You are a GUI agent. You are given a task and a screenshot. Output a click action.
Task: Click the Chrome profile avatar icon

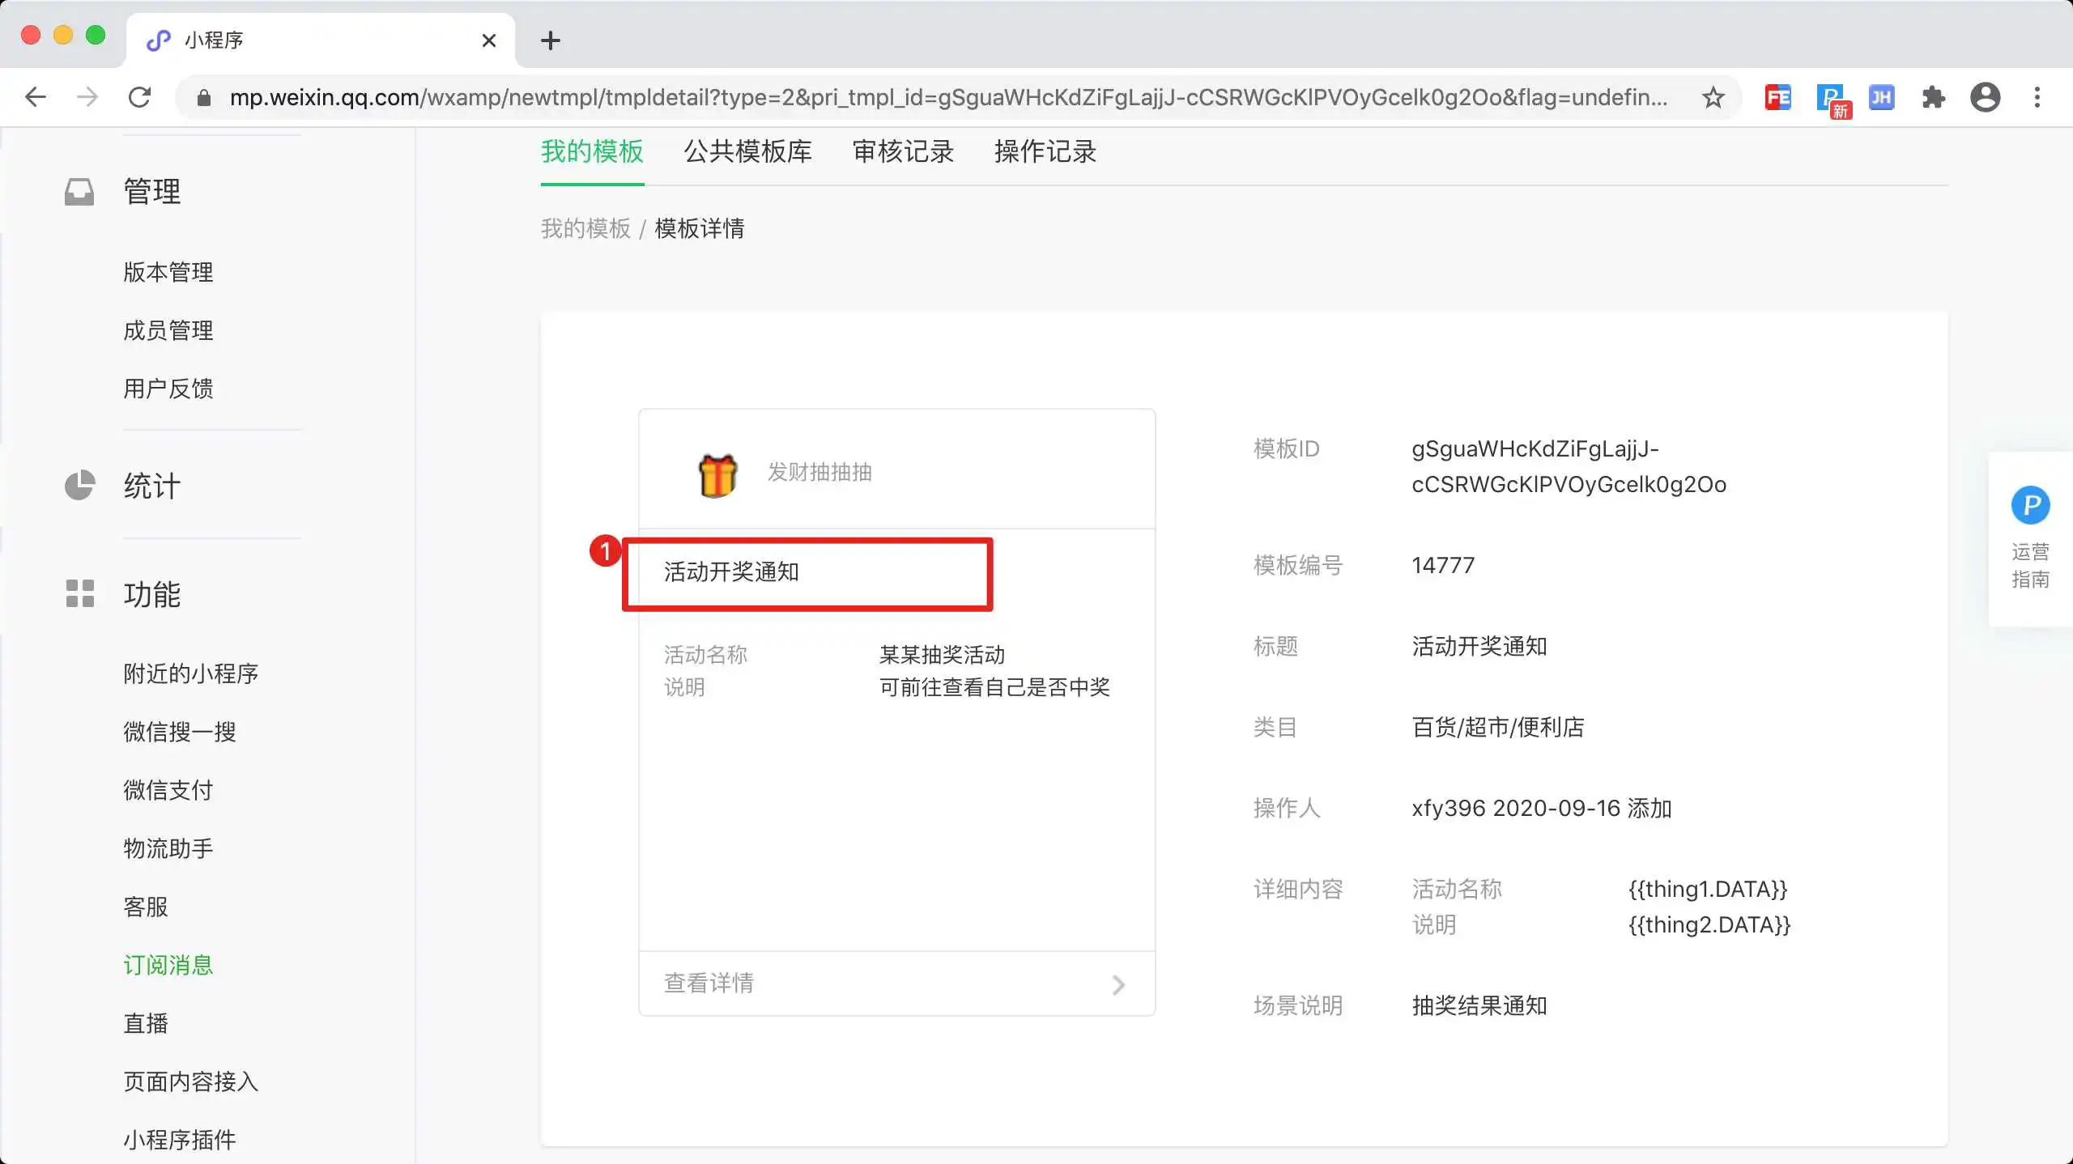pyautogui.click(x=1985, y=98)
